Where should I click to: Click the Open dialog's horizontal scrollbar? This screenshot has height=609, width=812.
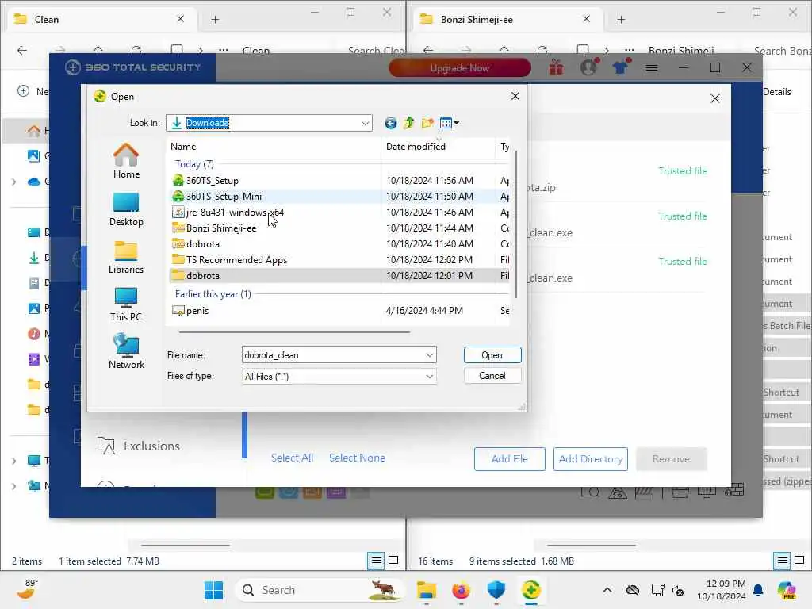(x=295, y=332)
